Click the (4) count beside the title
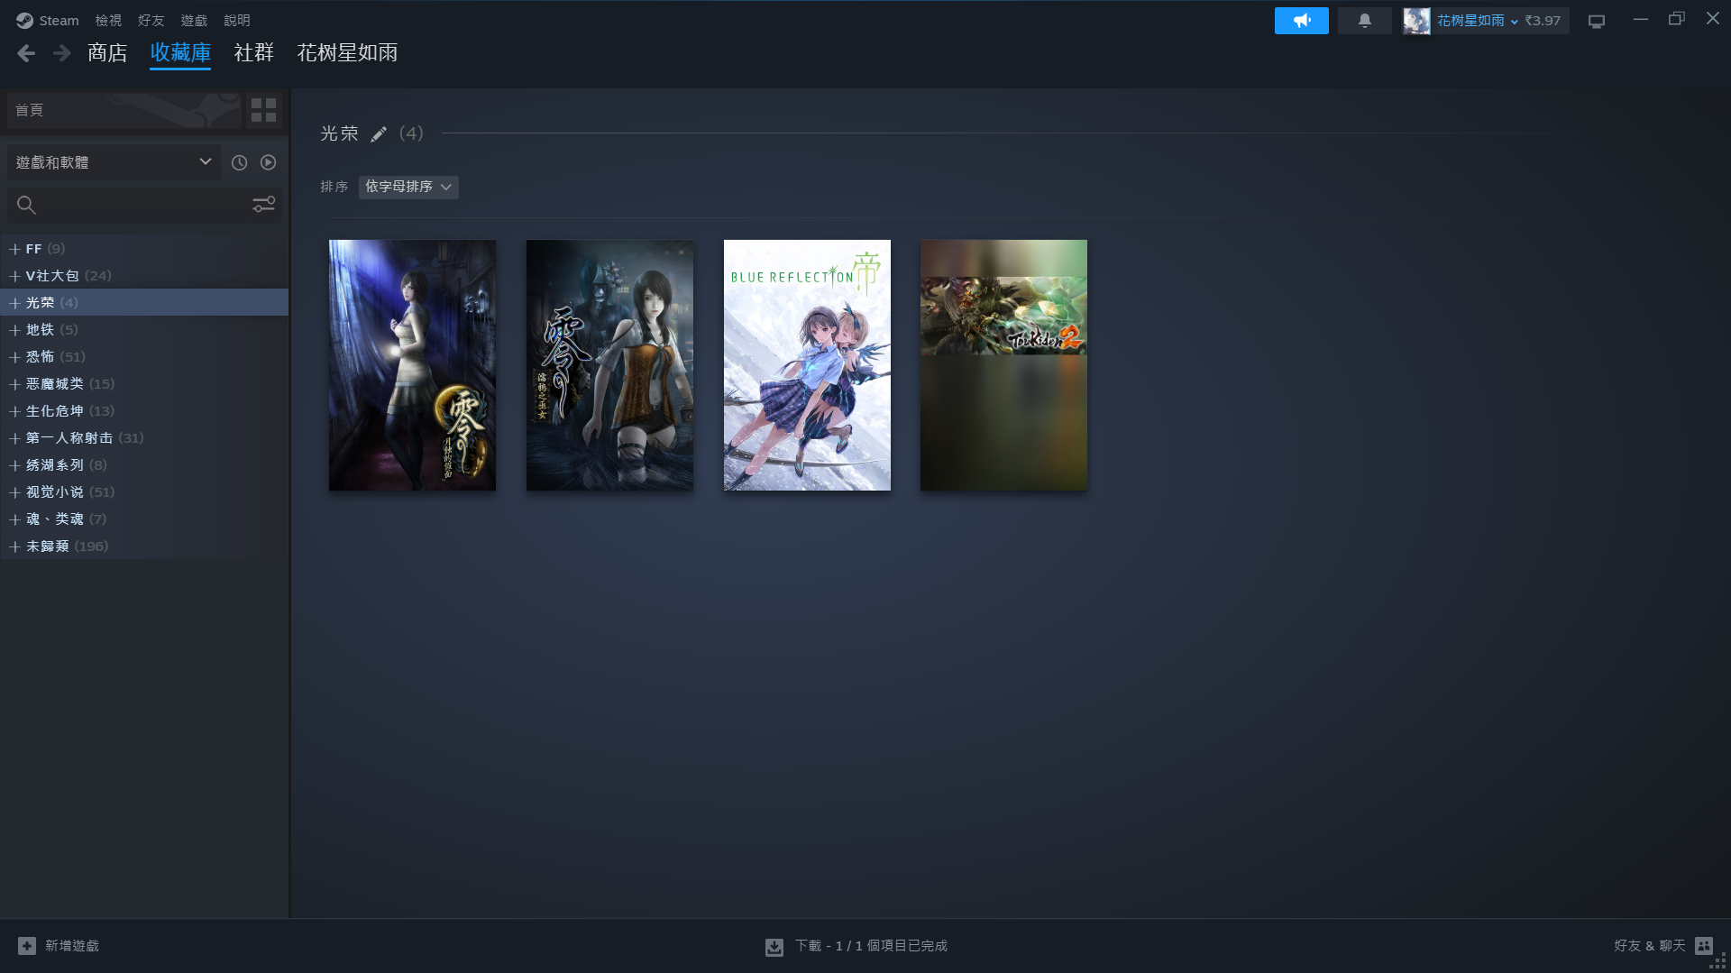The width and height of the screenshot is (1731, 973). [411, 133]
